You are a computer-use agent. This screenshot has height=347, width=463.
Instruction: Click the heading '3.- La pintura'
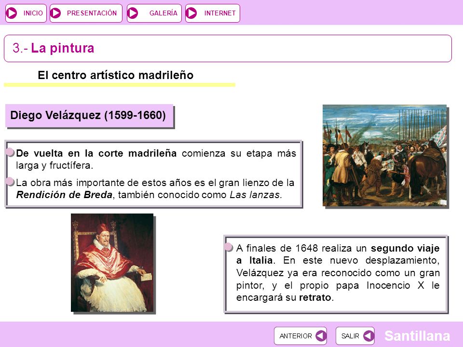53,48
